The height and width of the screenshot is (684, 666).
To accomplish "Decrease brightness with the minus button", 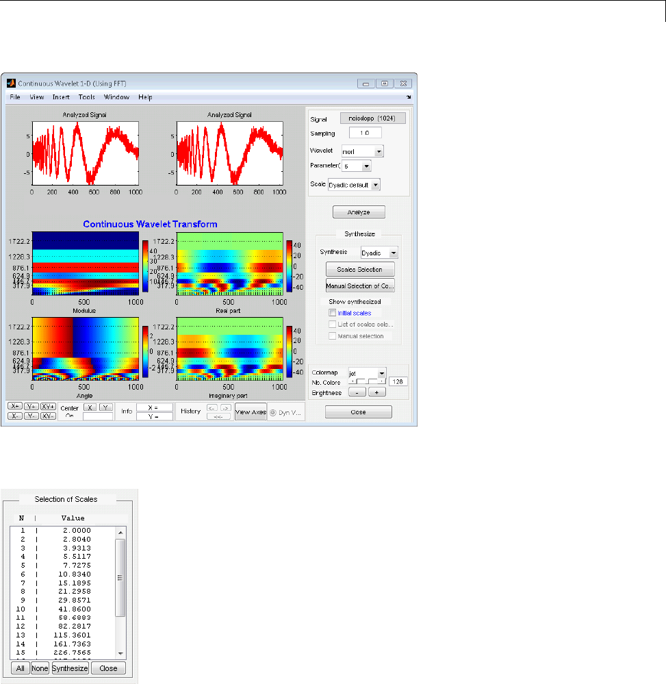I will (x=357, y=392).
